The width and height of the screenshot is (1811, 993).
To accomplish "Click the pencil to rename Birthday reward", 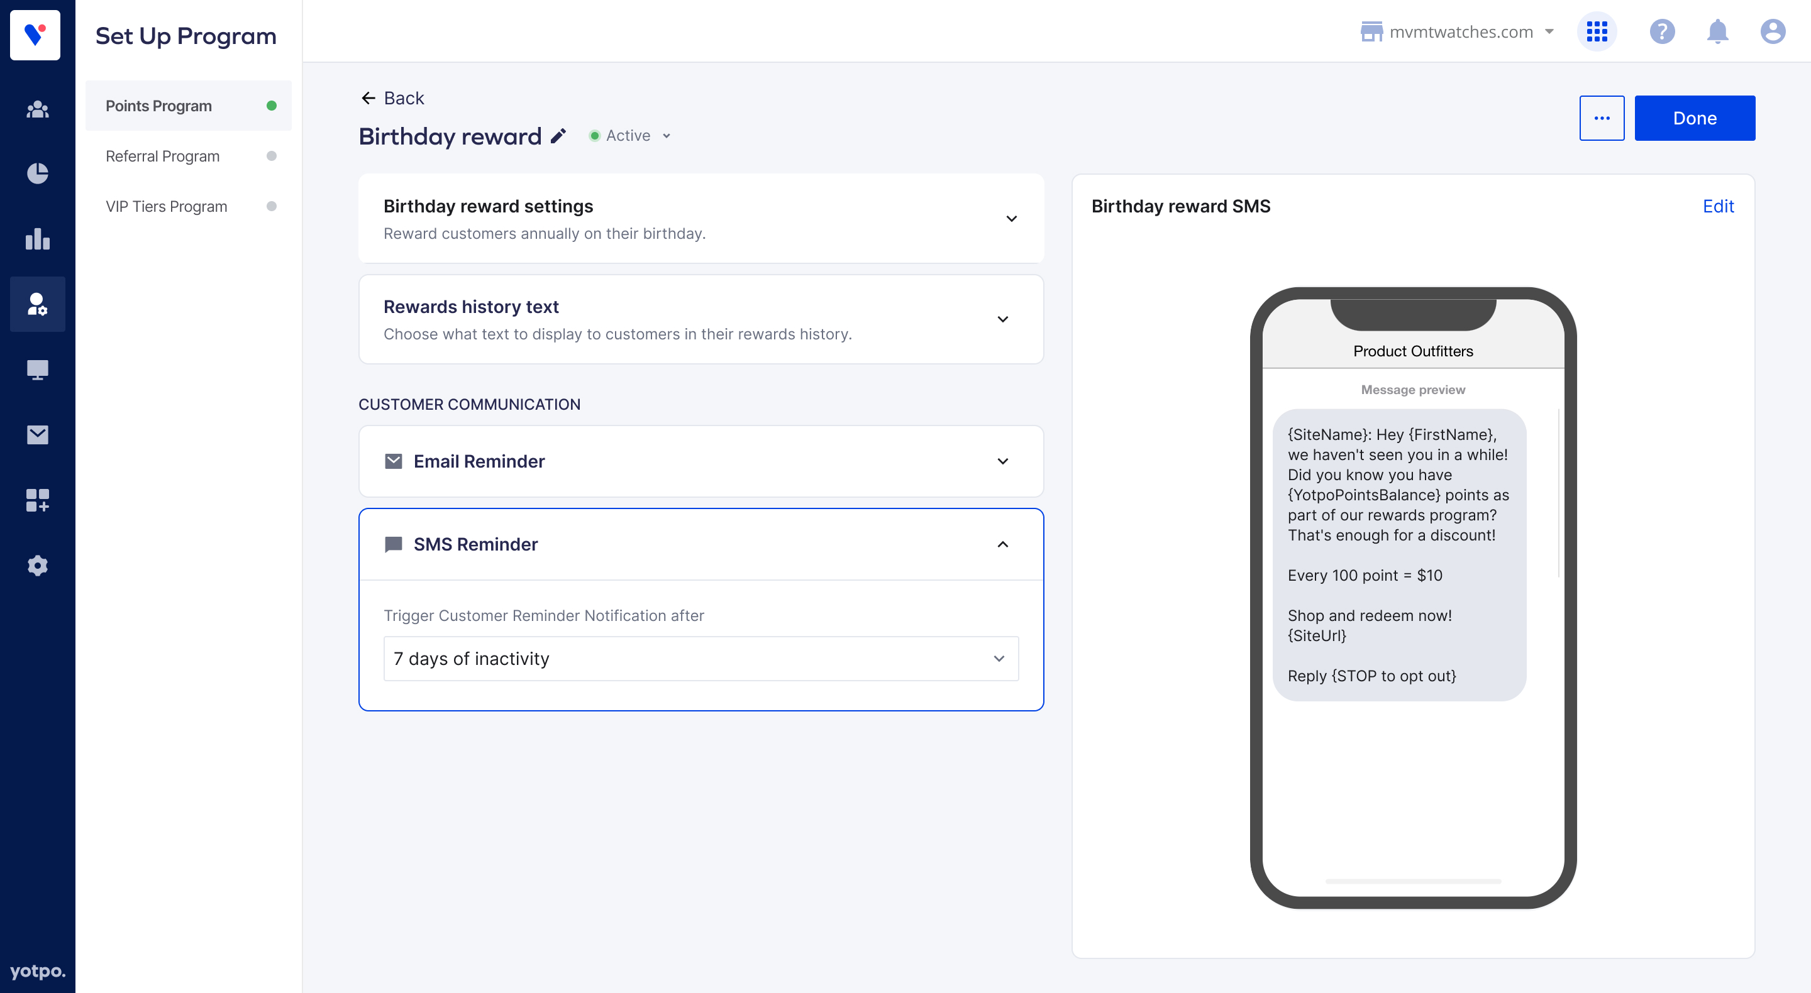I will click(558, 136).
